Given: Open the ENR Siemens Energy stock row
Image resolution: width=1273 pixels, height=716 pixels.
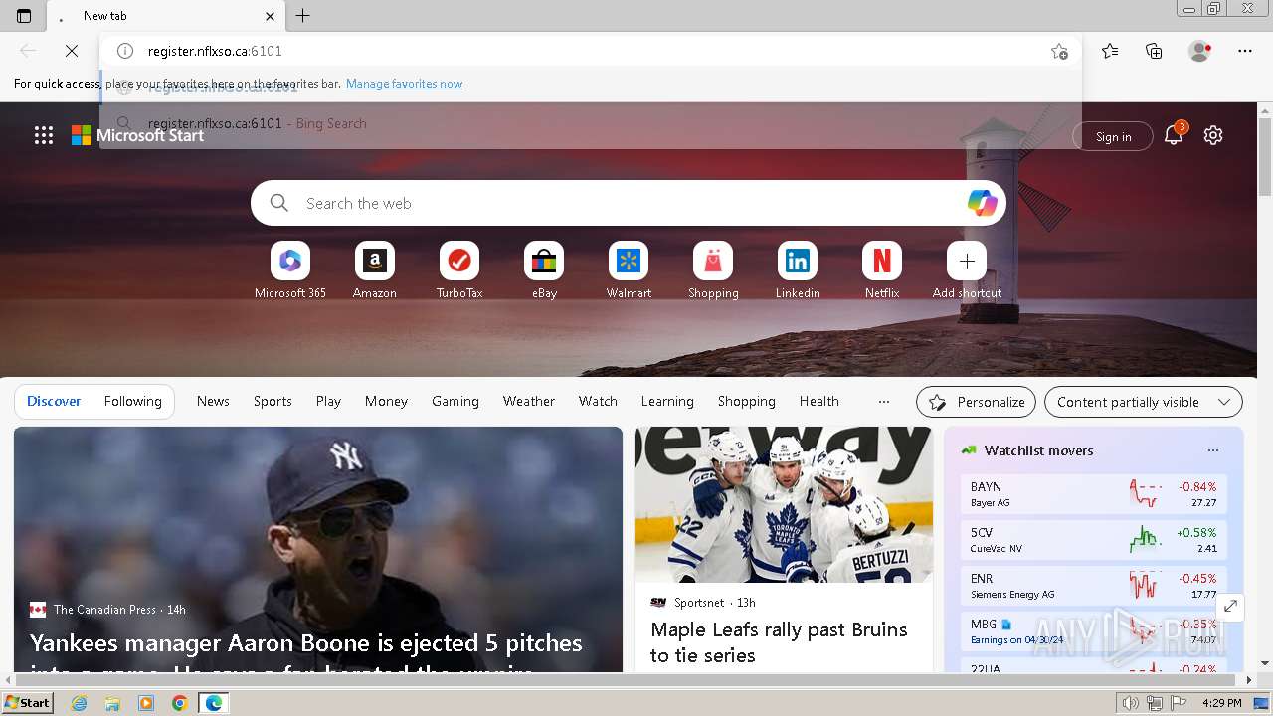Looking at the screenshot, I should (x=1093, y=586).
